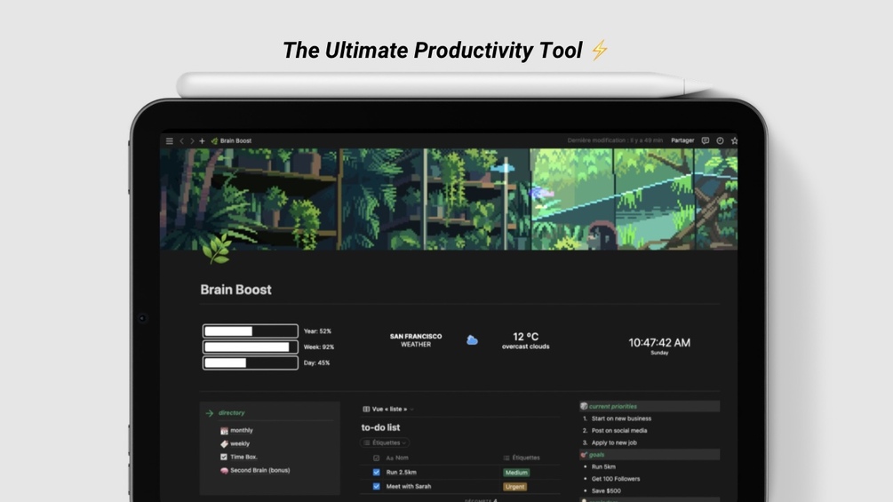
Task: Open the Vue « liste » view dropdown
Action: [x=387, y=409]
